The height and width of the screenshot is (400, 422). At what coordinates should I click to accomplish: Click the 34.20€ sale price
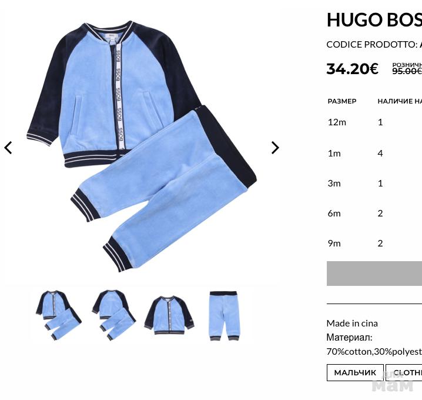click(x=352, y=69)
